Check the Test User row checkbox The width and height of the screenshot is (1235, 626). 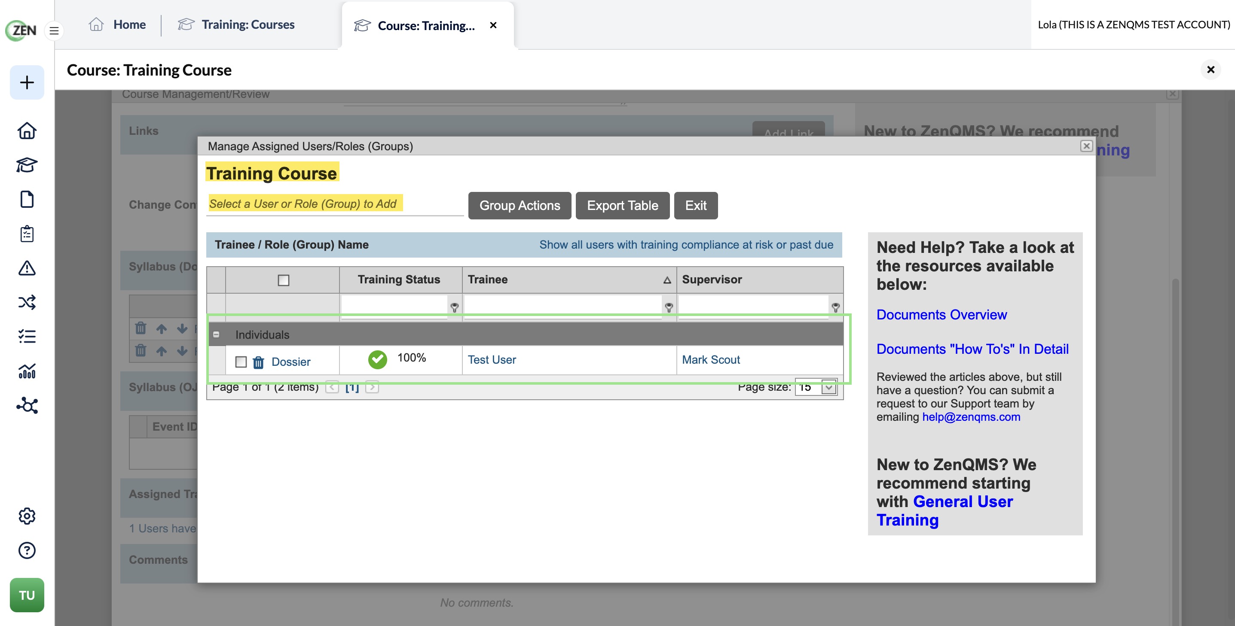tap(241, 362)
